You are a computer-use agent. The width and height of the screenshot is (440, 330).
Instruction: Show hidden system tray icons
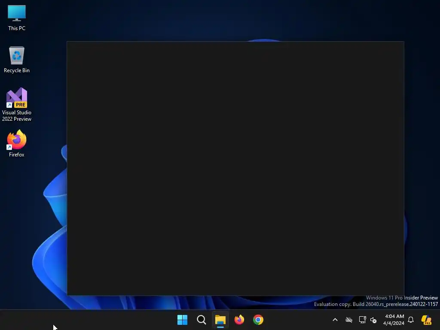pos(335,320)
